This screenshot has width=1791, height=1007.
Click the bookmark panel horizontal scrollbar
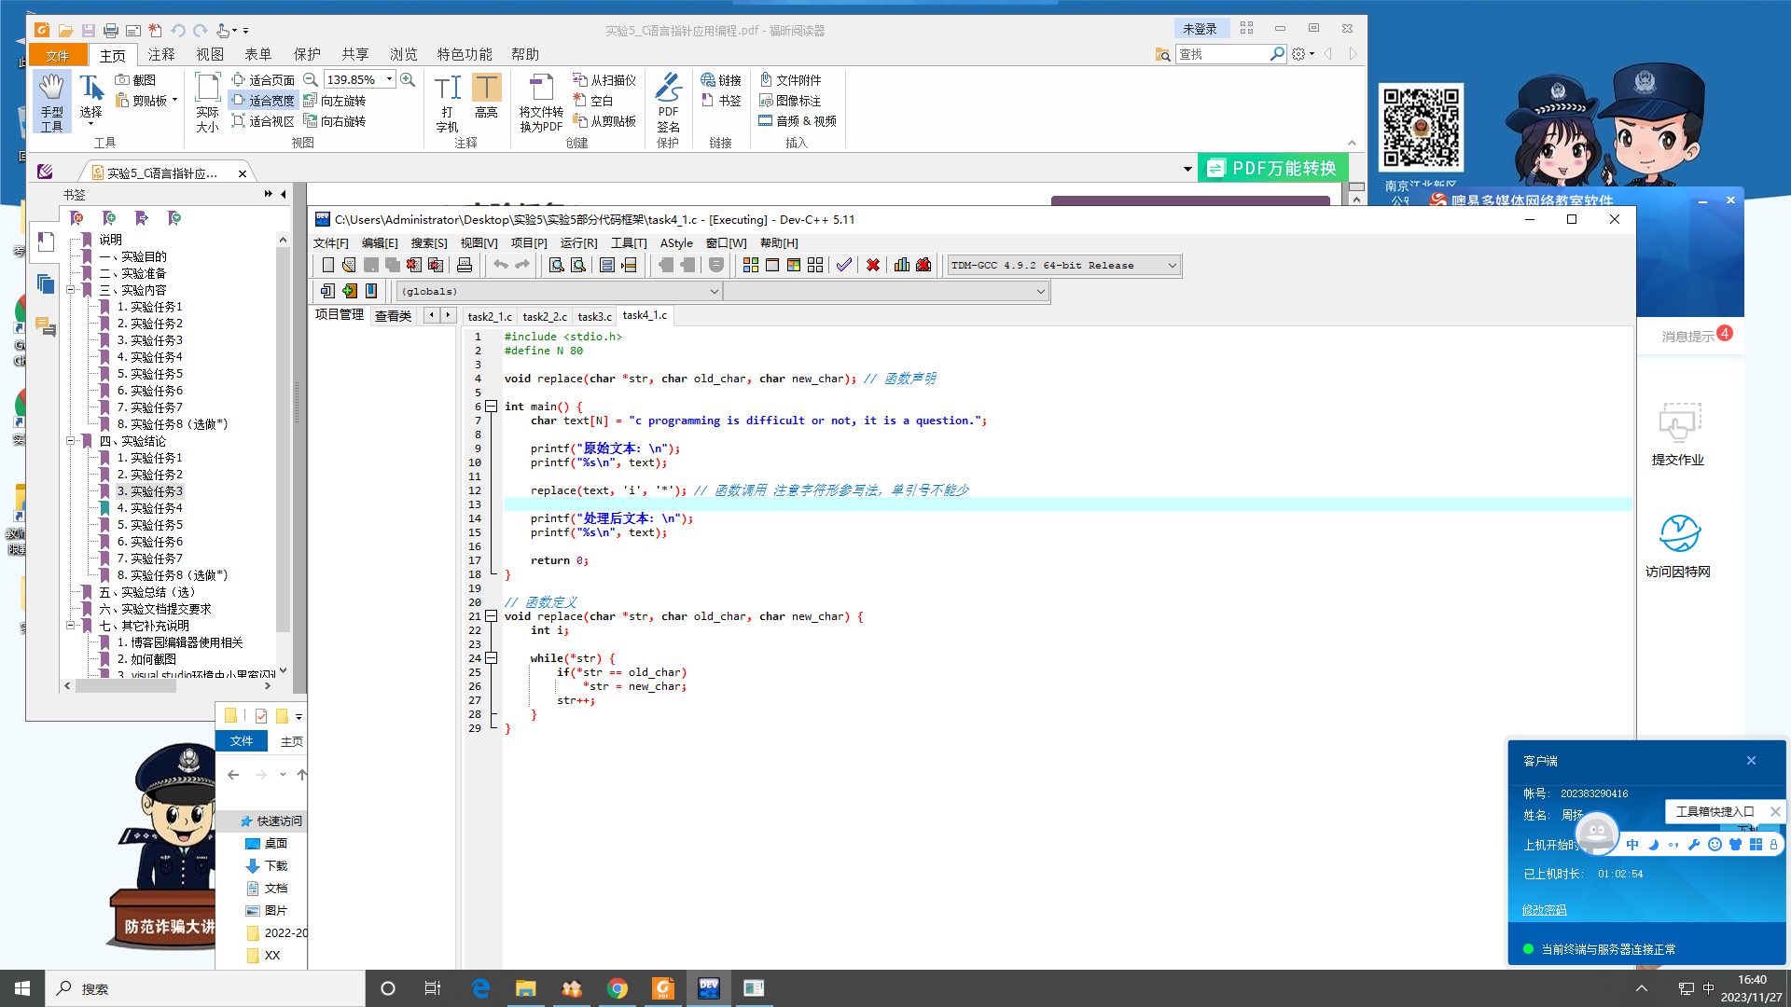point(126,686)
